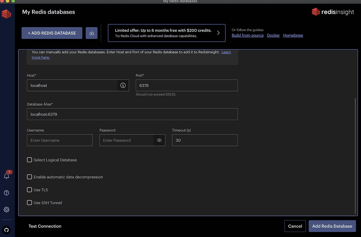Image resolution: width=361 pixels, height=237 pixels.
Task: Enable Select Logical Database checkbox
Action: tap(29, 160)
